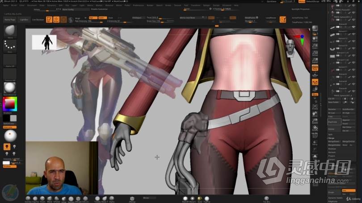362x203 pixels.
Task: Open the stroke type selector with dotted arc
Action: (x=10, y=46)
